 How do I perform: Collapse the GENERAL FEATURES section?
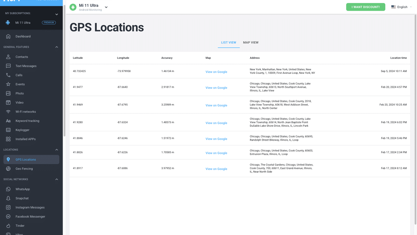pyautogui.click(x=56, y=47)
